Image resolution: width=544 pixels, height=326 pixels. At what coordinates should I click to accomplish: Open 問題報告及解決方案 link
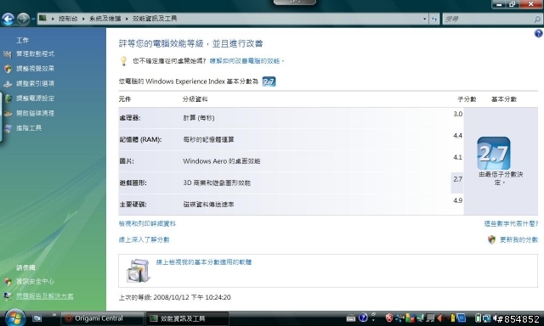[x=45, y=296]
